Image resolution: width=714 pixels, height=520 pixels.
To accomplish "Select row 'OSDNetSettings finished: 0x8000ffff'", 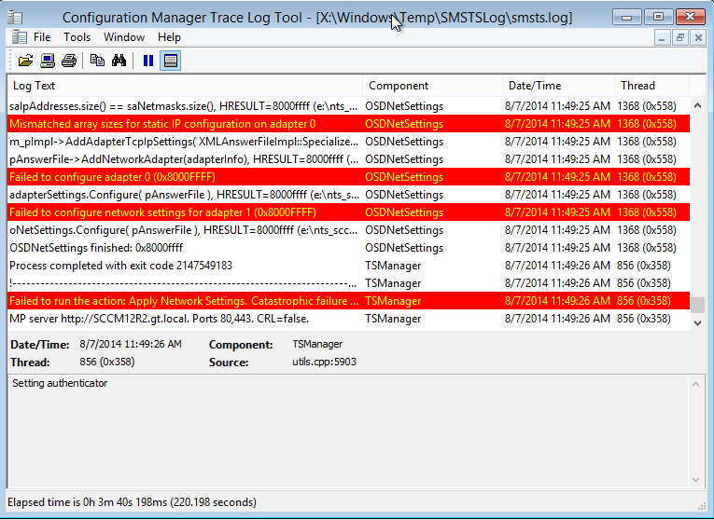I will point(349,248).
